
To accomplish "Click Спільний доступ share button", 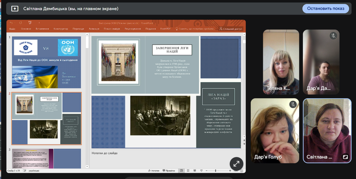I will [x=231, y=29].
